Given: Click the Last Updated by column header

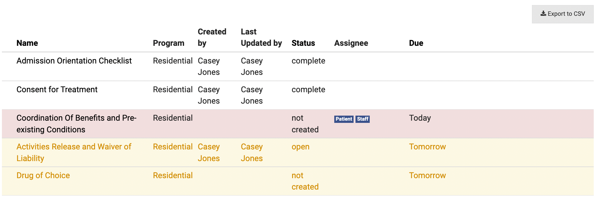Looking at the screenshot, I should pos(261,37).
